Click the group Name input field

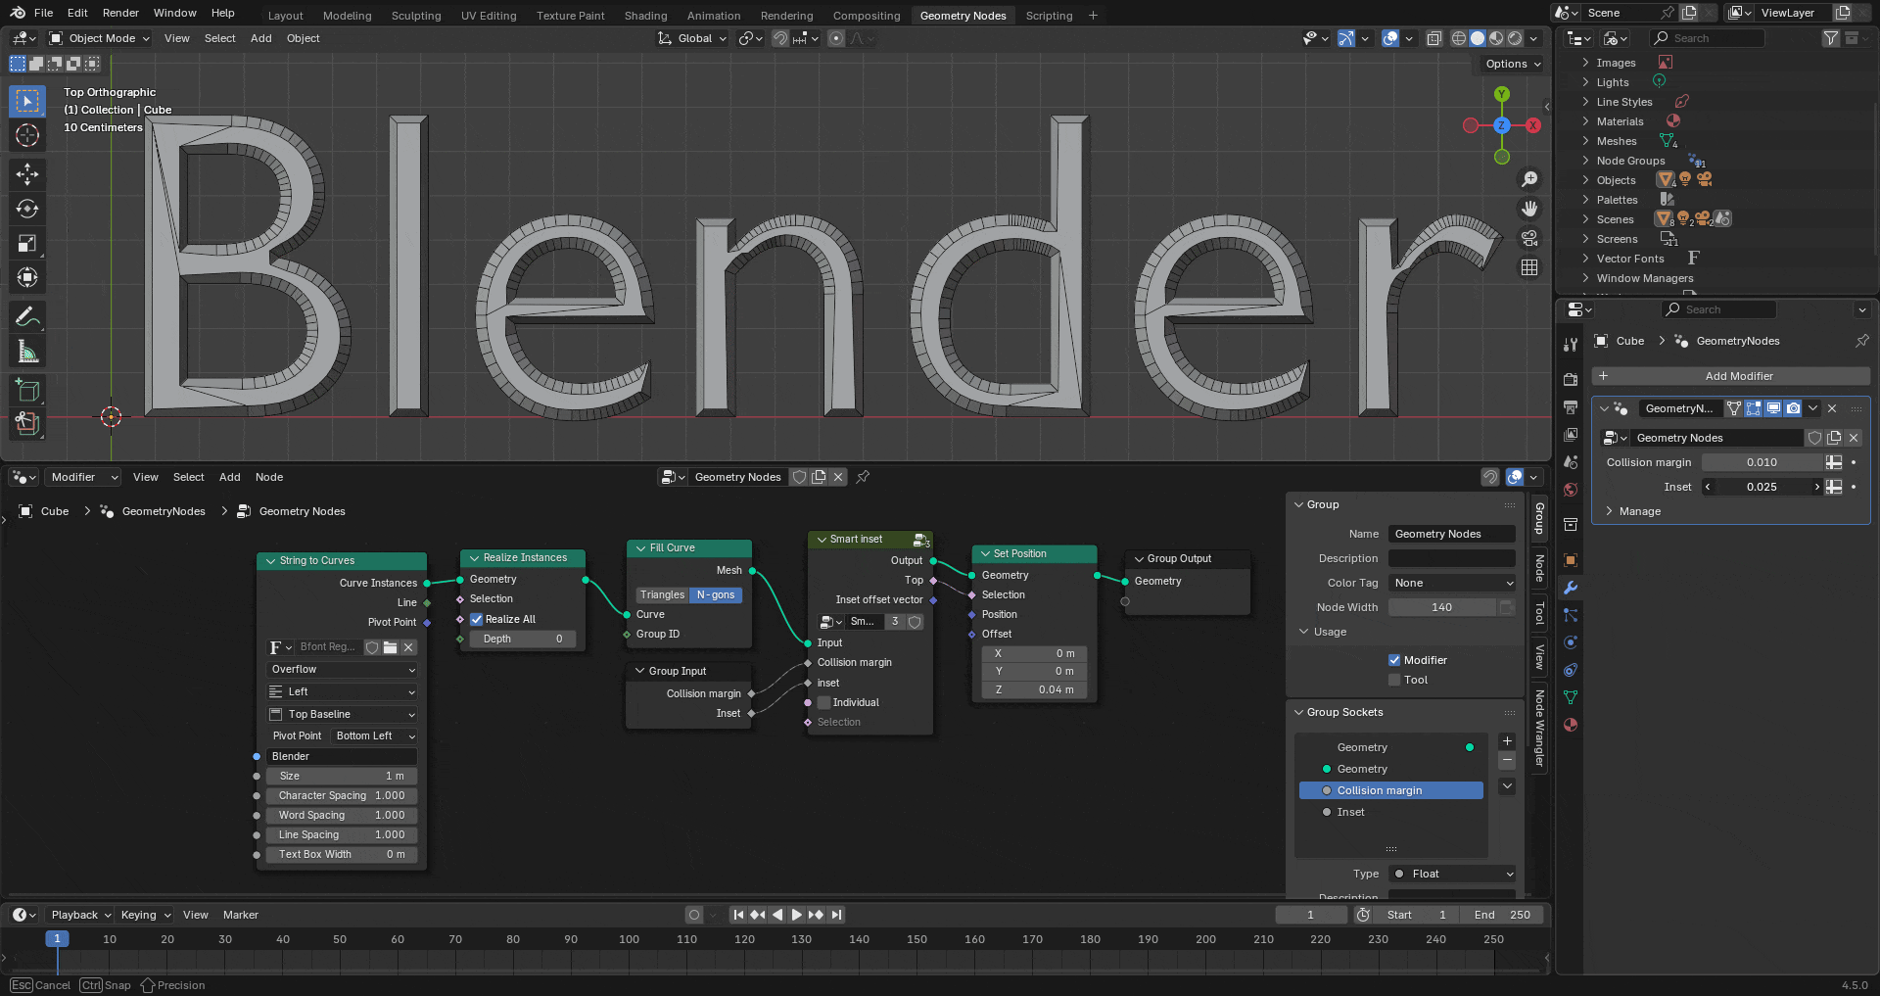tap(1452, 534)
